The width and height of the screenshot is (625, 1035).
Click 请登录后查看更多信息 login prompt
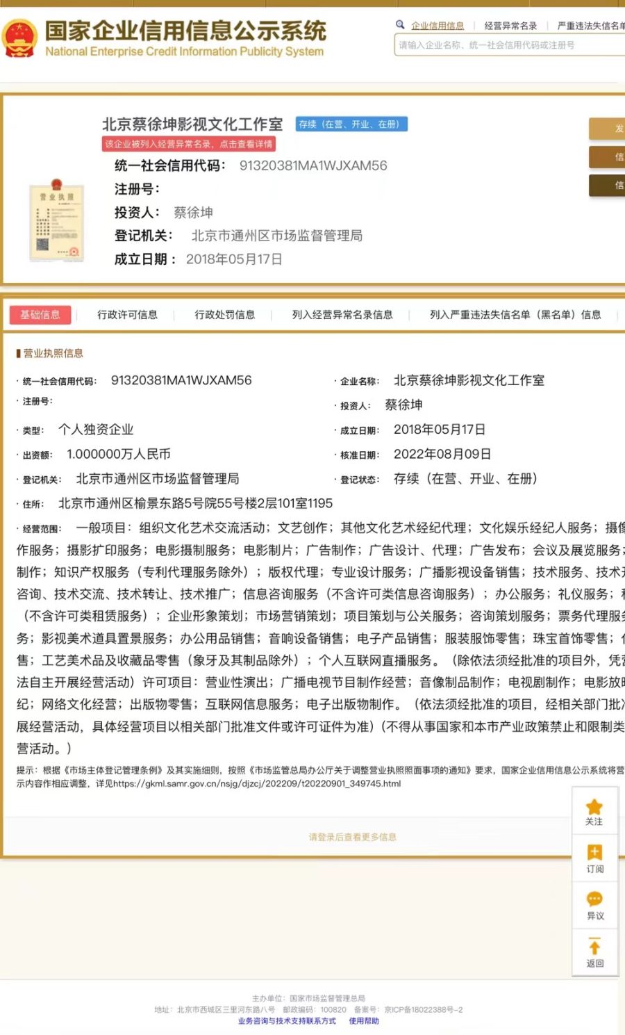tap(353, 837)
